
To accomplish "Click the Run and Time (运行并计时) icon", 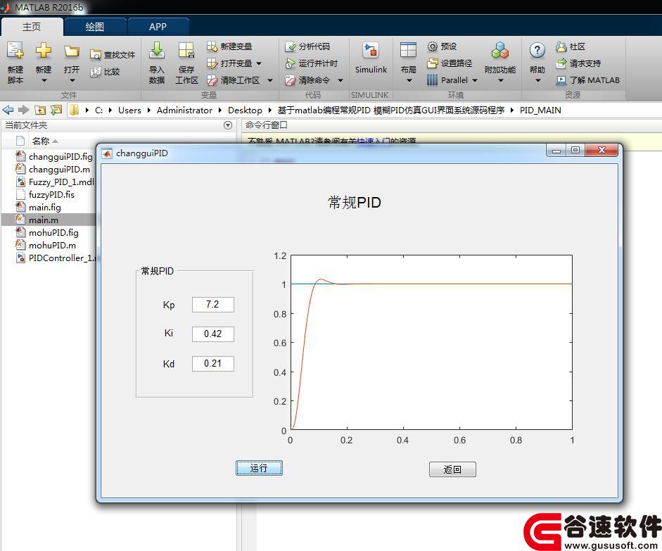I will tap(290, 63).
